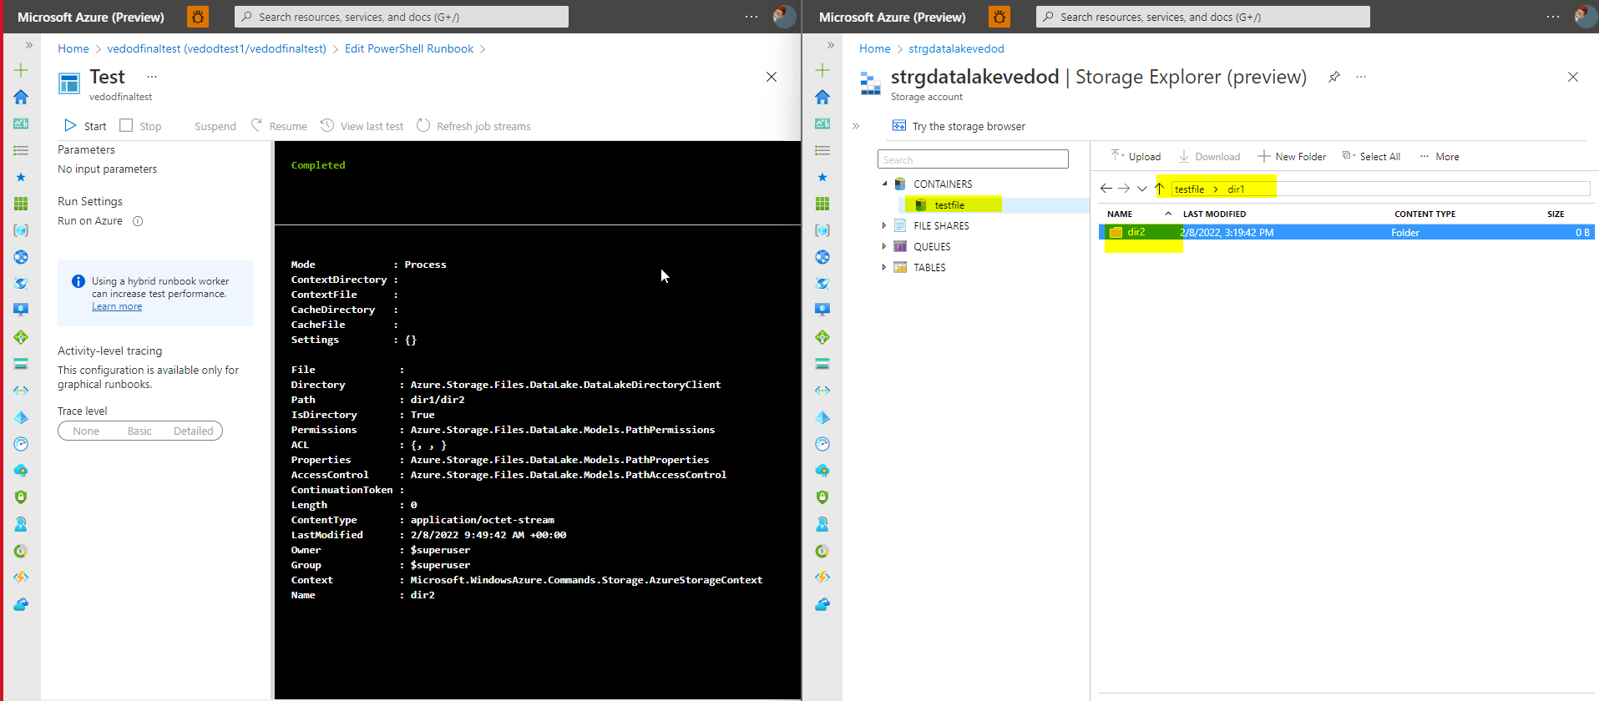The height and width of the screenshot is (701, 1599).
Task: Click the Resume icon in Test toolbar
Action: point(256,125)
